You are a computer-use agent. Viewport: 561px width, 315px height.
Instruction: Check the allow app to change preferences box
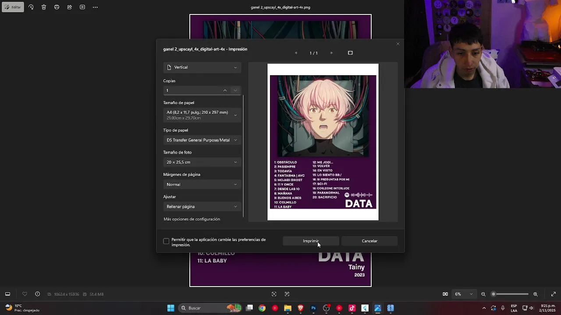click(166, 241)
